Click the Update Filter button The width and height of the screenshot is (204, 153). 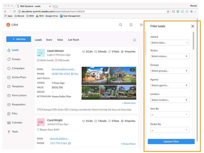[x=171, y=142]
